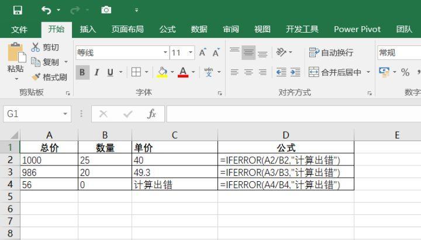Click the Format Painter (格式刷) icon
421x240 pixels.
[36, 77]
